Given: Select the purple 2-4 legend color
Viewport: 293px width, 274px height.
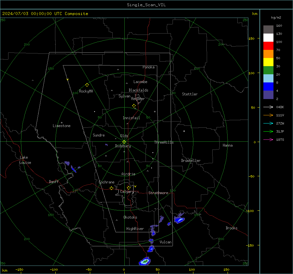Looking at the screenshot, I should click(x=268, y=95).
